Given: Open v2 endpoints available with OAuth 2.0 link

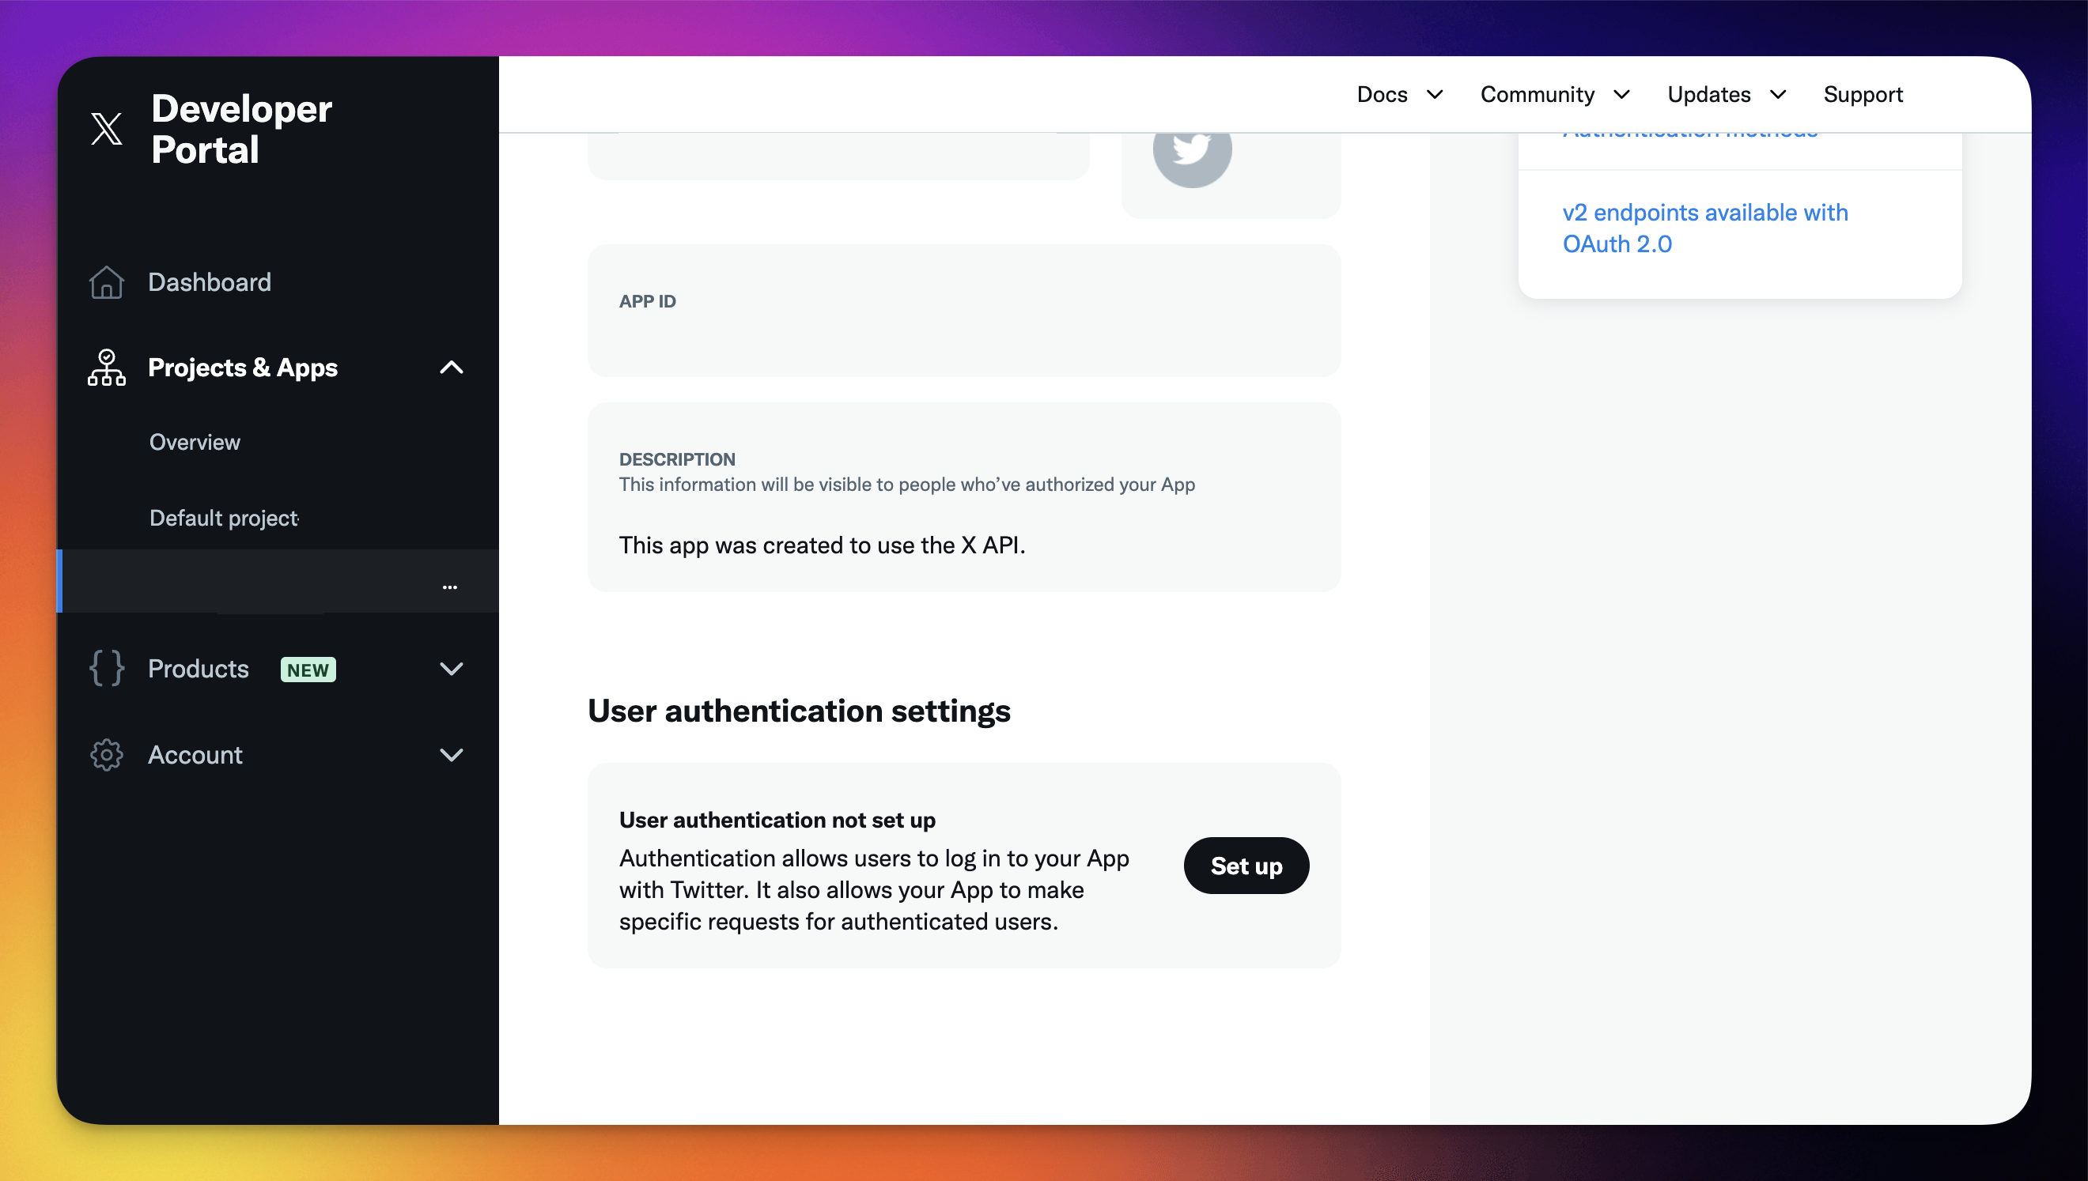Looking at the screenshot, I should point(1705,228).
